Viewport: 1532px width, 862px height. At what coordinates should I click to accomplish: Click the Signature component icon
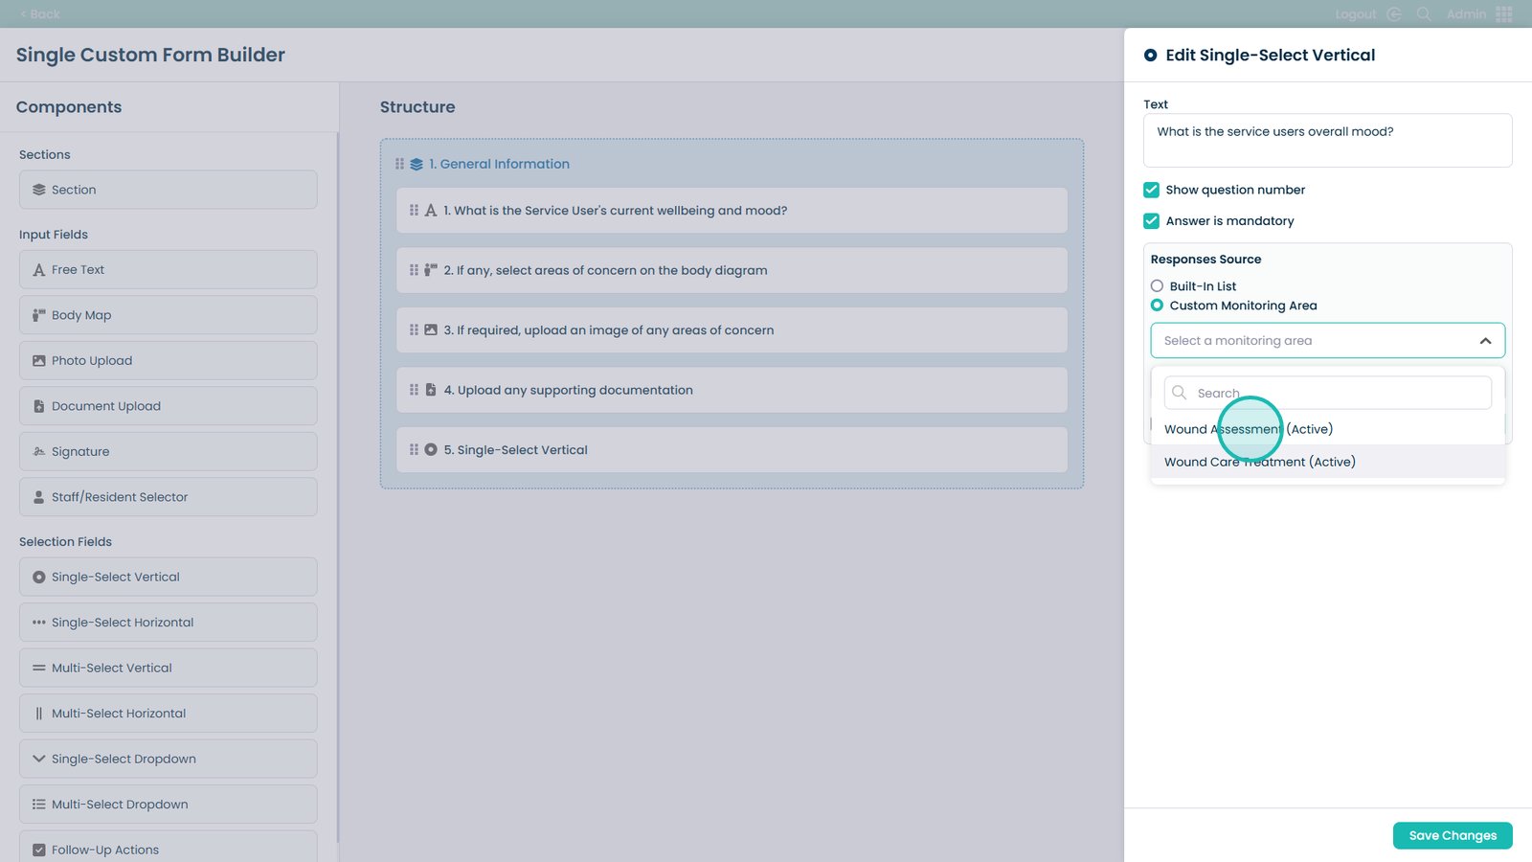click(39, 452)
